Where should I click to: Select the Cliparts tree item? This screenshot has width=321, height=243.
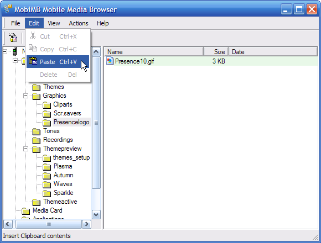click(x=63, y=104)
